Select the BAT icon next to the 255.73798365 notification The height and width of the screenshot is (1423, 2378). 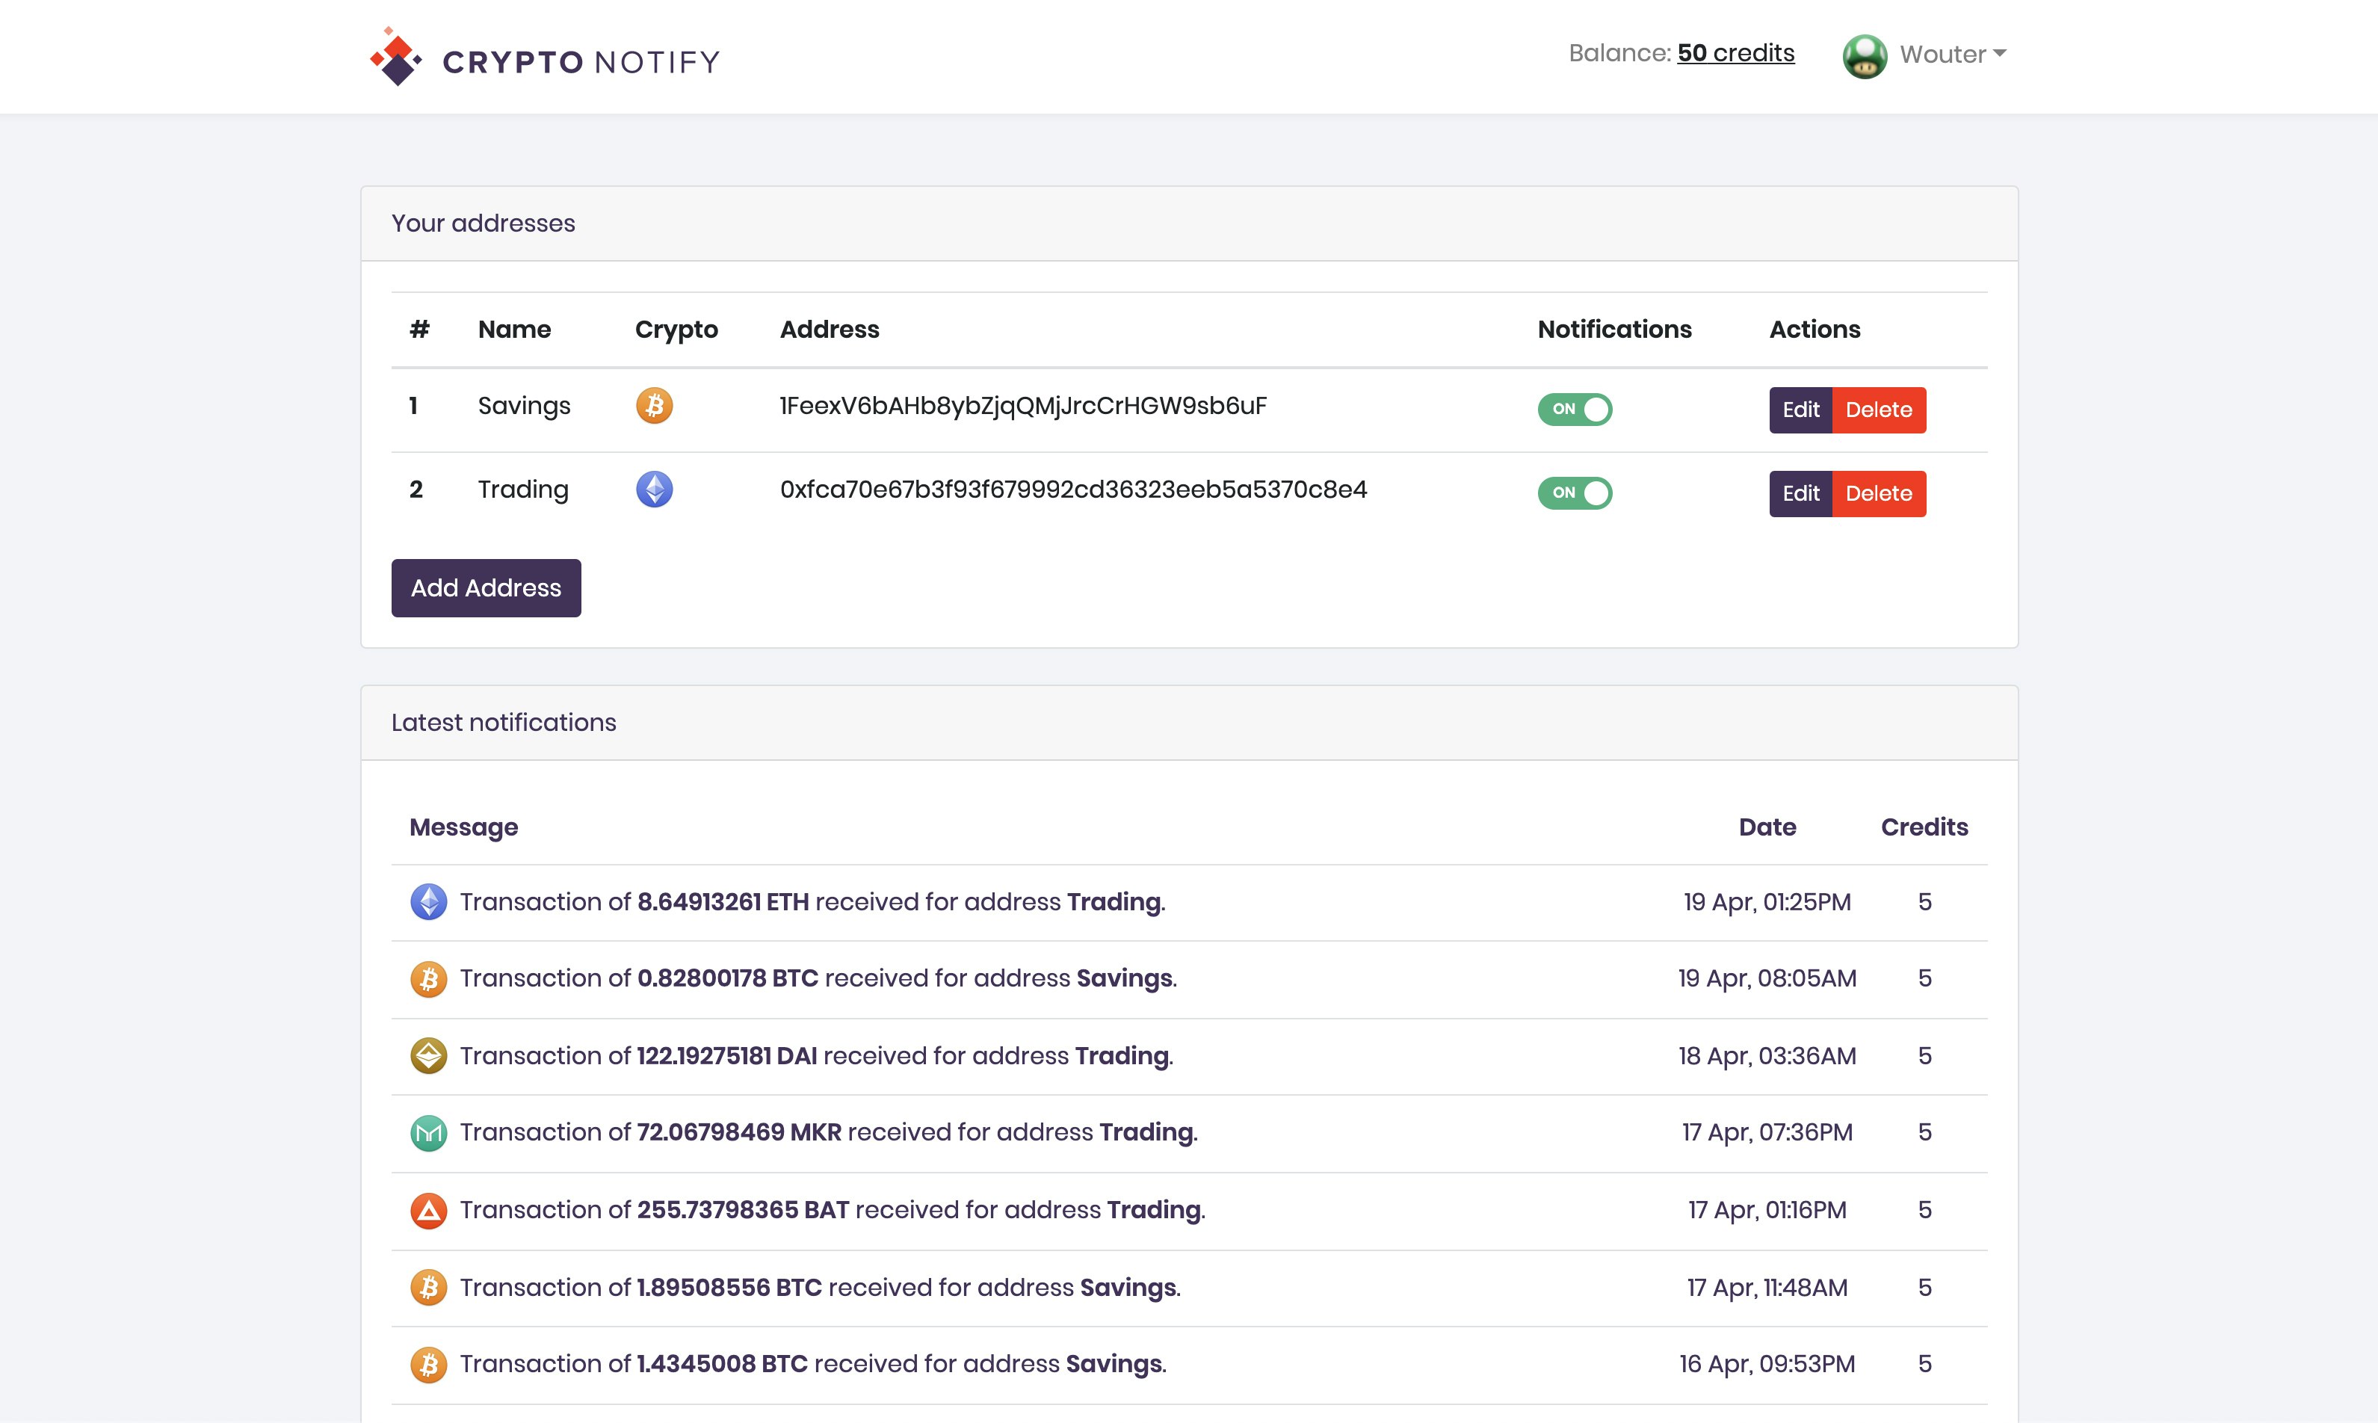429,1210
